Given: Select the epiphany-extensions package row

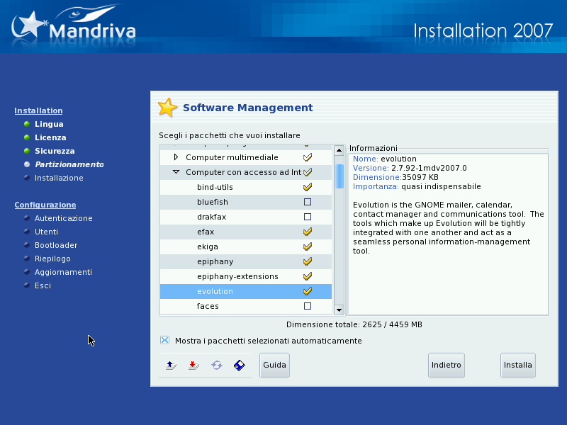Looking at the screenshot, I should tap(237, 276).
